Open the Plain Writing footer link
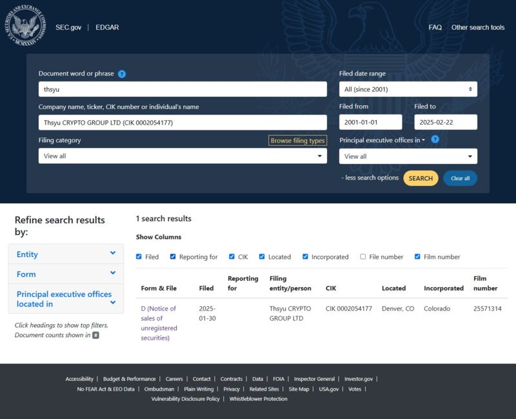516x419 pixels. coord(199,389)
